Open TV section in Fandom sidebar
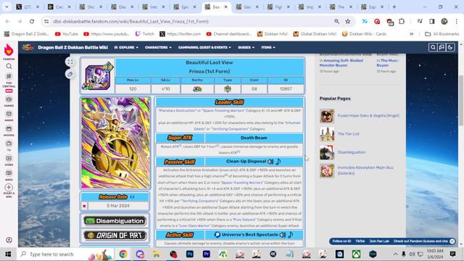Viewport: 464px width, 261px height. point(9,146)
